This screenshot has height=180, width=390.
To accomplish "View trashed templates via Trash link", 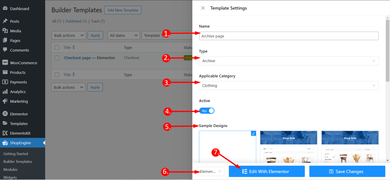I will pos(95,21).
